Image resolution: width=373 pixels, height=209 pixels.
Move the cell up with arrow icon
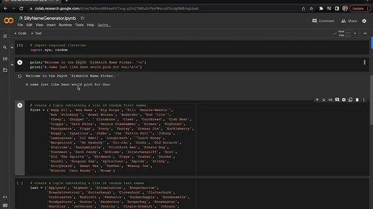tap(317, 100)
